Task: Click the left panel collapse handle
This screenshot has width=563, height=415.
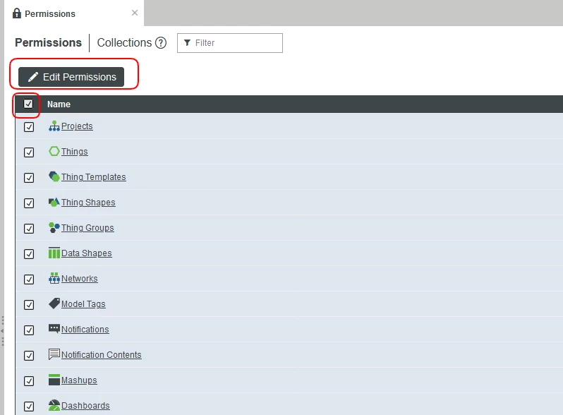Action: pyautogui.click(x=3, y=330)
